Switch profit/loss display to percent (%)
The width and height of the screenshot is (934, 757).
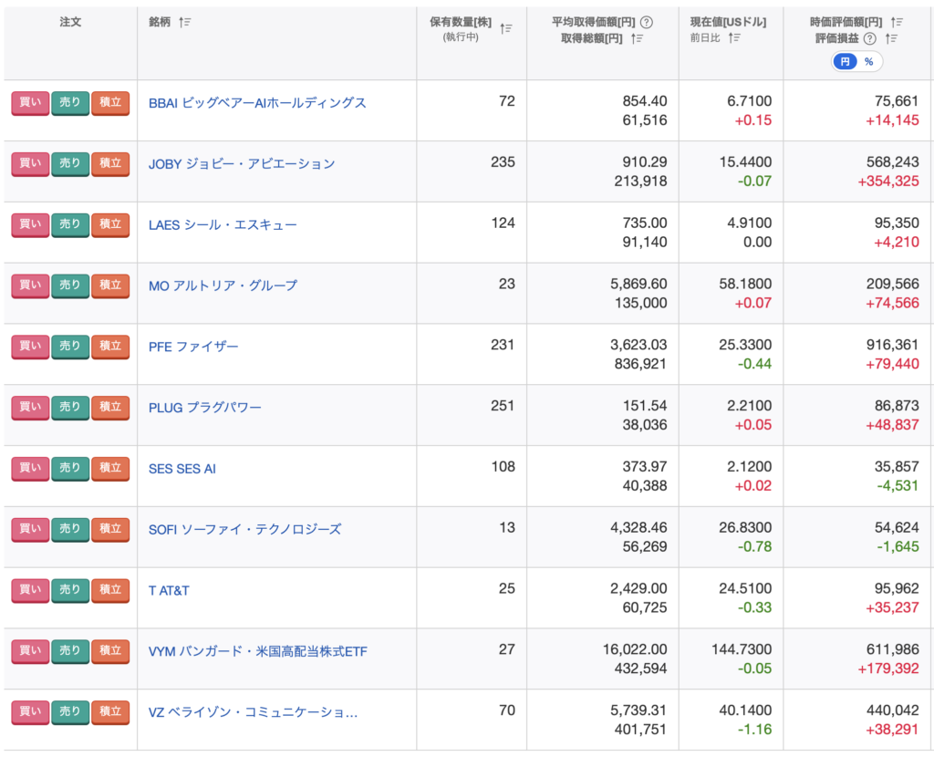[868, 61]
